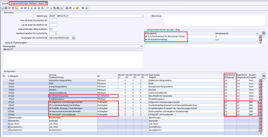The width and height of the screenshot is (268, 137).
Task: Remove the BS Wirtschaft/Verwaltung combination row
Action: (261, 40)
